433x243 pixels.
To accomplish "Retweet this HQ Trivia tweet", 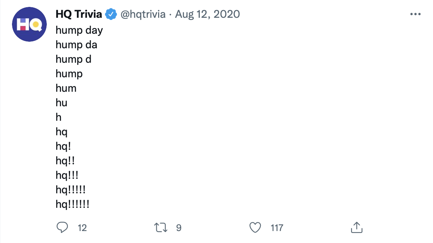I will coord(160,227).
